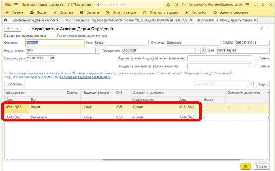Close the Мероприятия form with X
This screenshot has width=275, height=171.
(x=268, y=29)
